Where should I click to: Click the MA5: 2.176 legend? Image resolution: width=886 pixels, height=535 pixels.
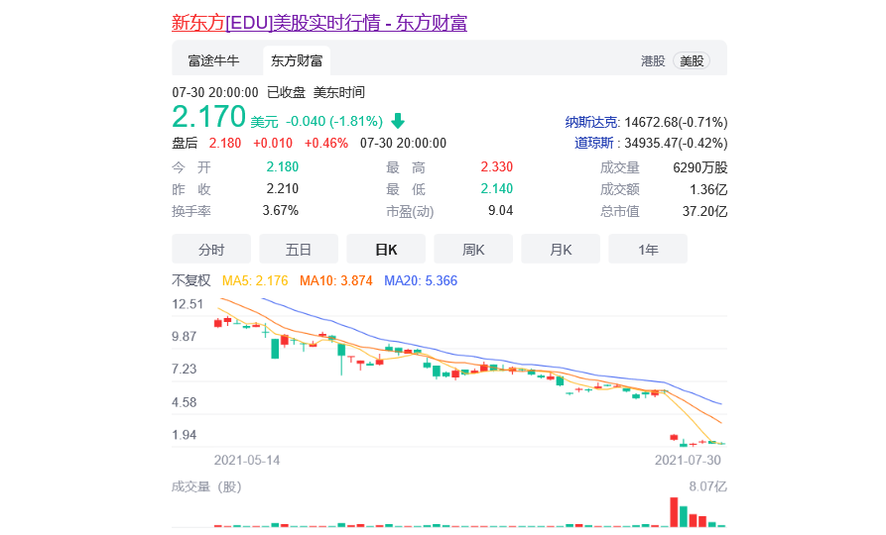point(255,280)
